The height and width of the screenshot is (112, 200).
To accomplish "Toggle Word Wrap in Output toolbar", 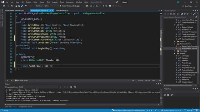I will pos(75,87).
